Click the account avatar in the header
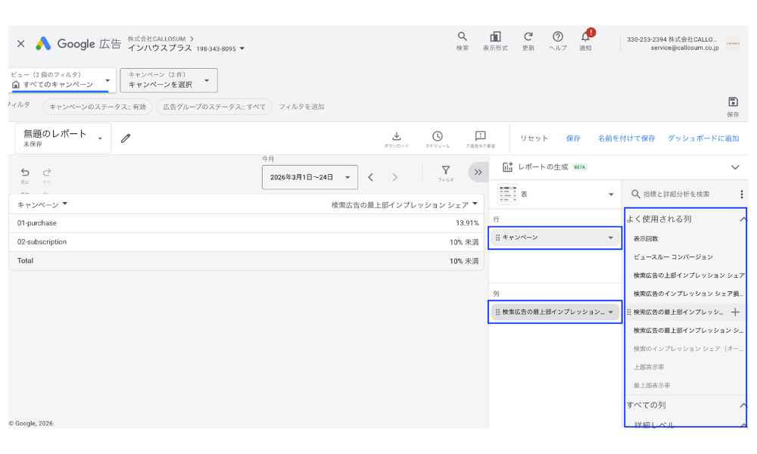The height and width of the screenshot is (454, 757). tap(733, 43)
